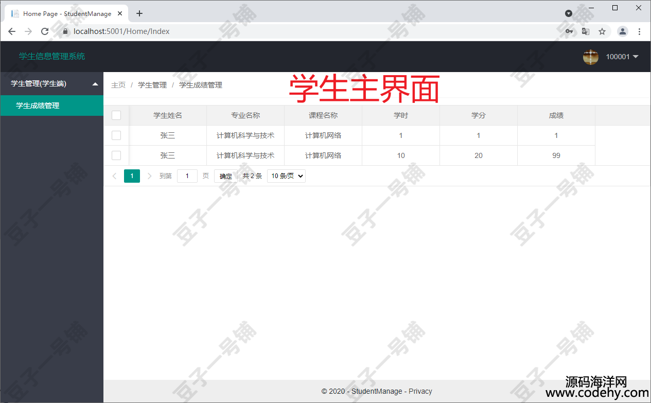This screenshot has width=651, height=403.
Task: Check the first row checkbox for 张三
Action: click(116, 135)
